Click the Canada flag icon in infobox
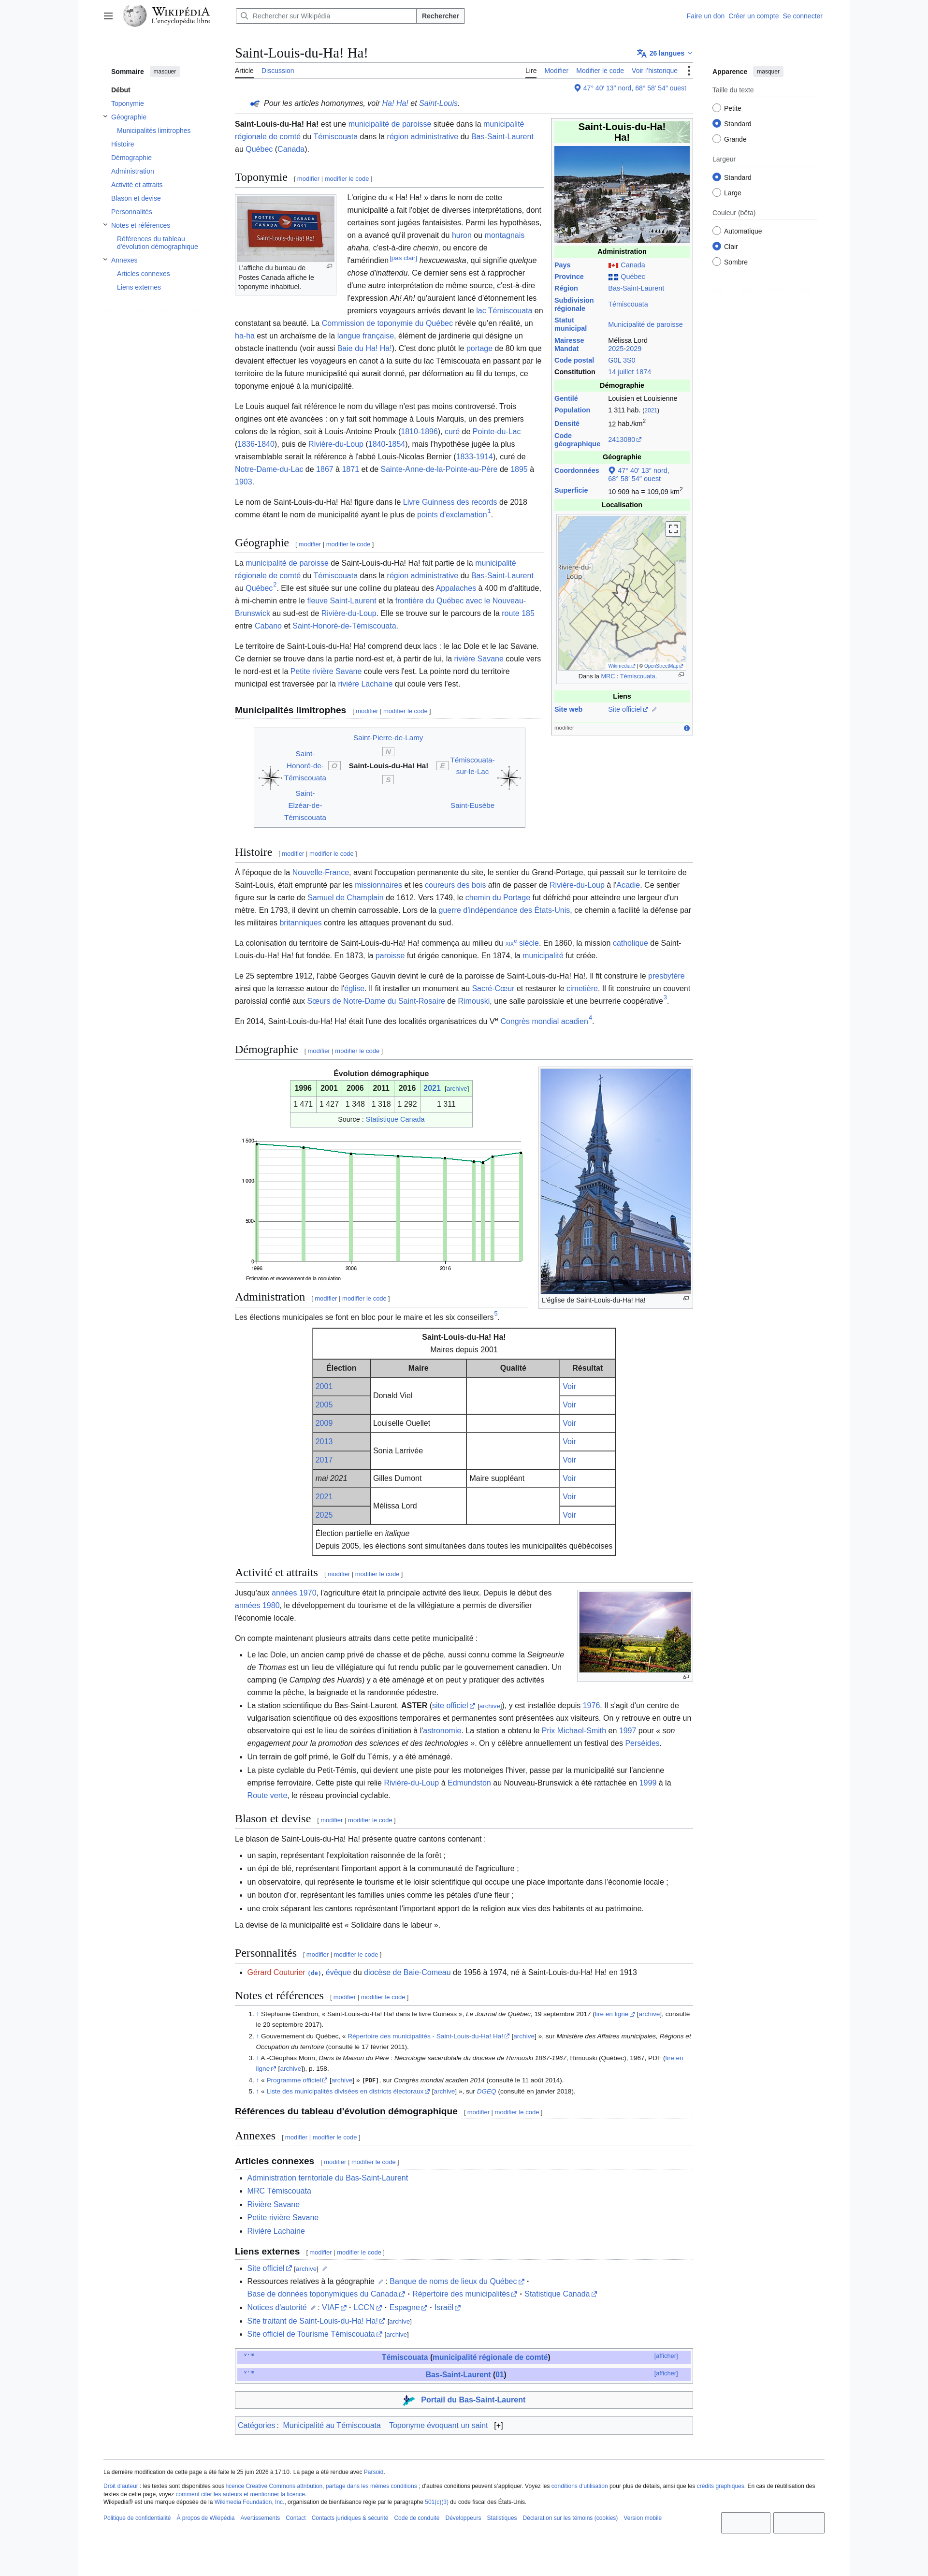 [x=613, y=265]
